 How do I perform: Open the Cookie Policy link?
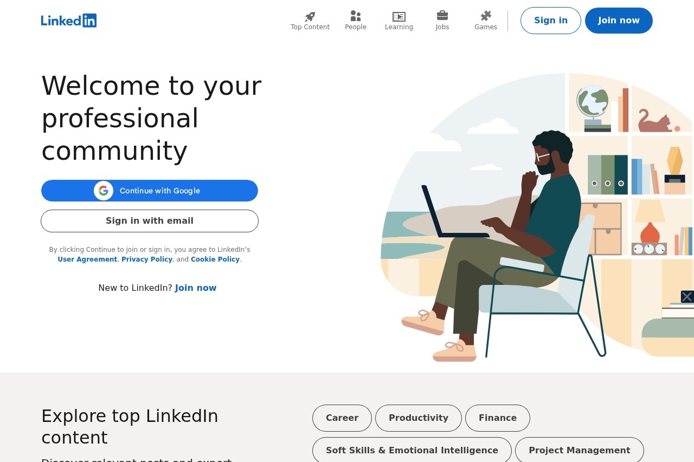(215, 259)
